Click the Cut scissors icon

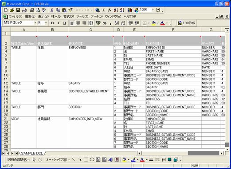pyautogui.click(x=52, y=10)
